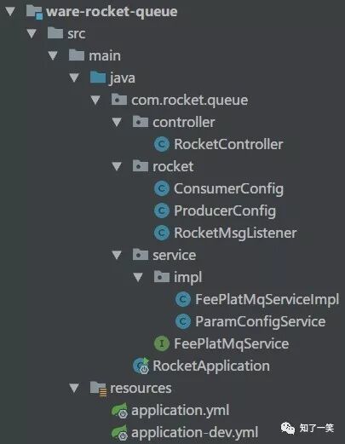Open FeePlatMqServiceImpl class
The width and height of the screenshot is (345, 444).
(267, 299)
